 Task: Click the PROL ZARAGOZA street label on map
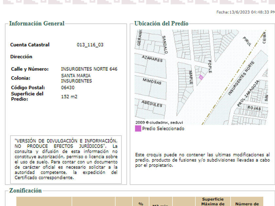click(248, 94)
